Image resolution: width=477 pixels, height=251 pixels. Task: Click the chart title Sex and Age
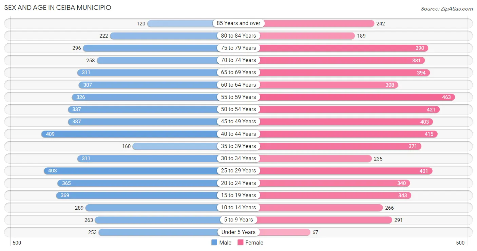point(58,7)
